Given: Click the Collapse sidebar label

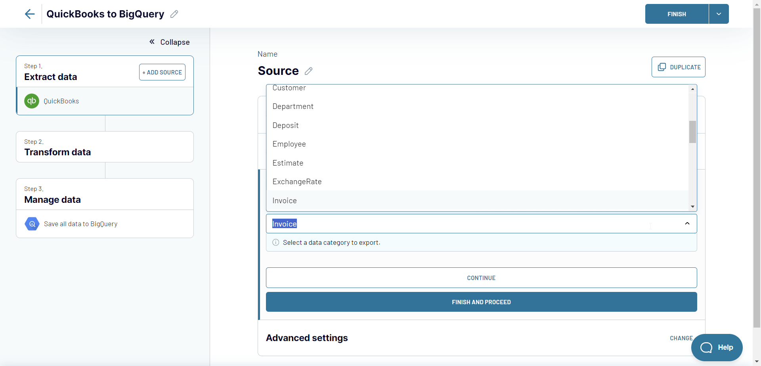Looking at the screenshot, I should click(175, 42).
